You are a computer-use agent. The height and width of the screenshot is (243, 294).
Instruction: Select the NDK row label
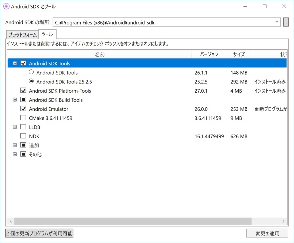(x=34, y=136)
